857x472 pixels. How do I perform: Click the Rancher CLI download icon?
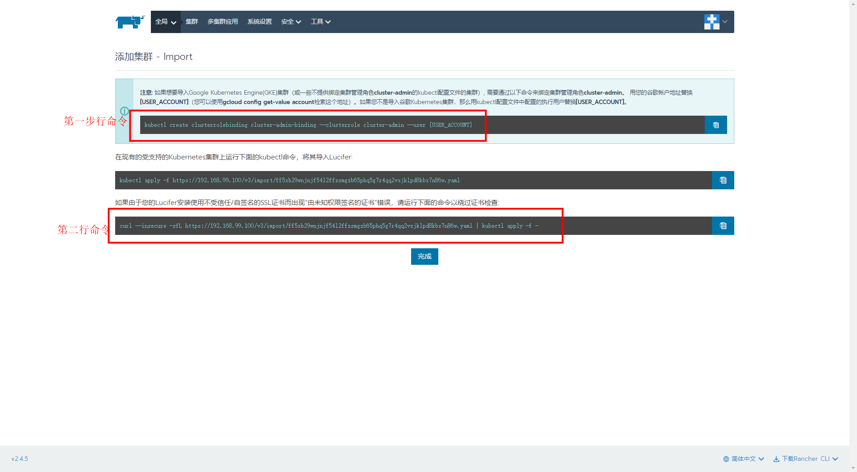coord(776,459)
